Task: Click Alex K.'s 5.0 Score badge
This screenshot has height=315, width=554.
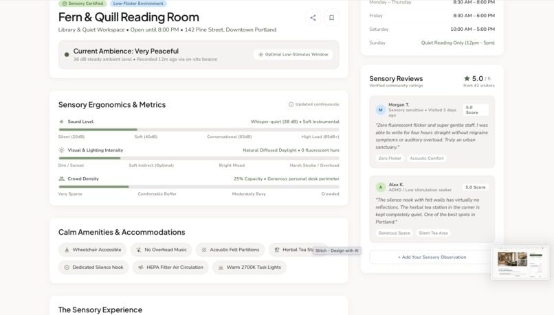Action: (476, 187)
